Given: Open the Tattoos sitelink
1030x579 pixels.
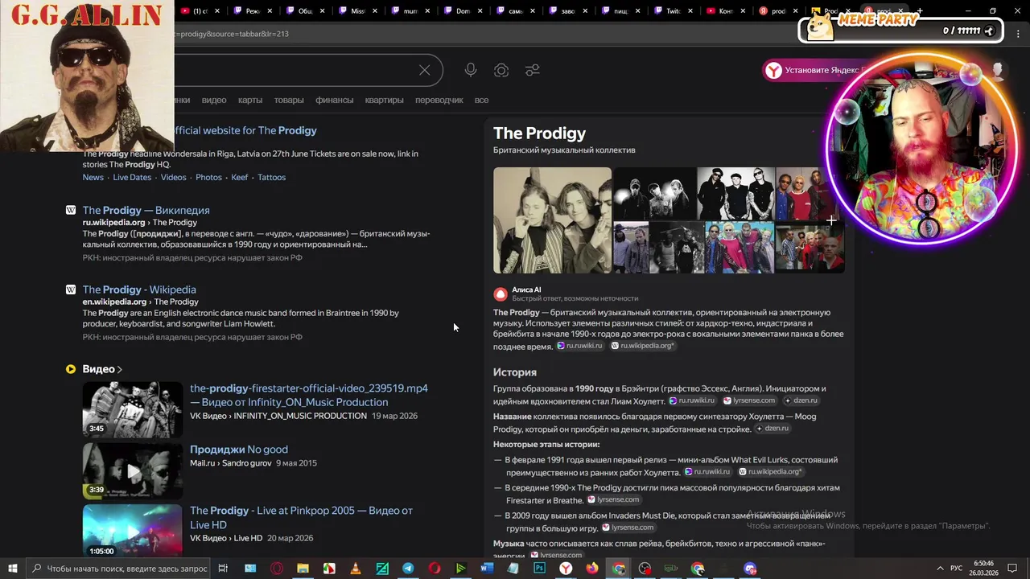Looking at the screenshot, I should 271,177.
